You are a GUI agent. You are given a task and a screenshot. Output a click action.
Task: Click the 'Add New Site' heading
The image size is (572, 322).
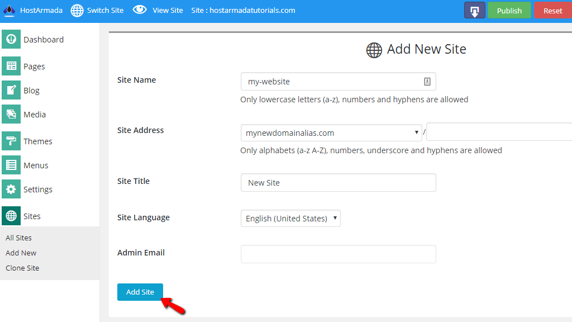tap(426, 49)
